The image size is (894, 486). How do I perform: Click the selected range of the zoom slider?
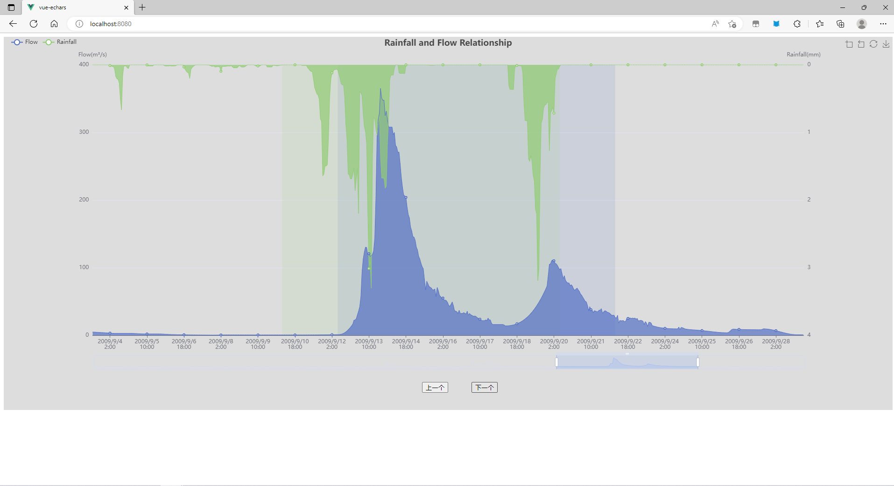(627, 362)
